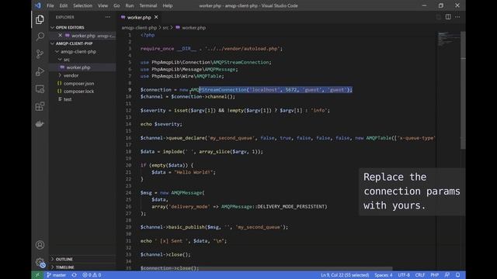Open the Extensions view
Screen dimensions: 497x279
click(x=40, y=106)
